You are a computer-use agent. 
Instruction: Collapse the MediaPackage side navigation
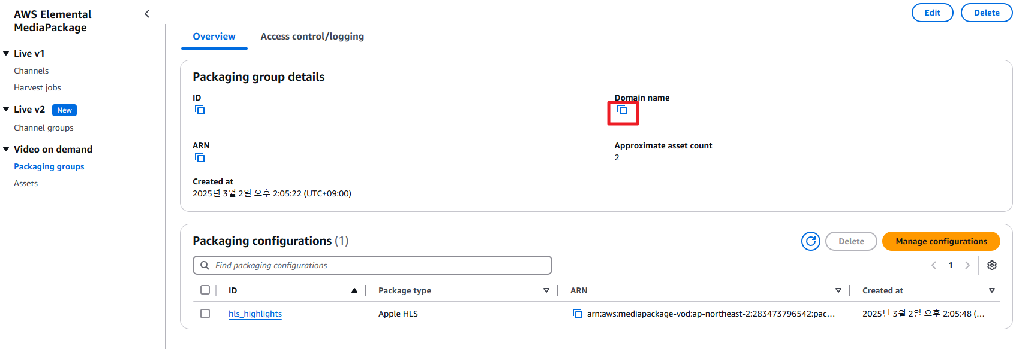147,14
